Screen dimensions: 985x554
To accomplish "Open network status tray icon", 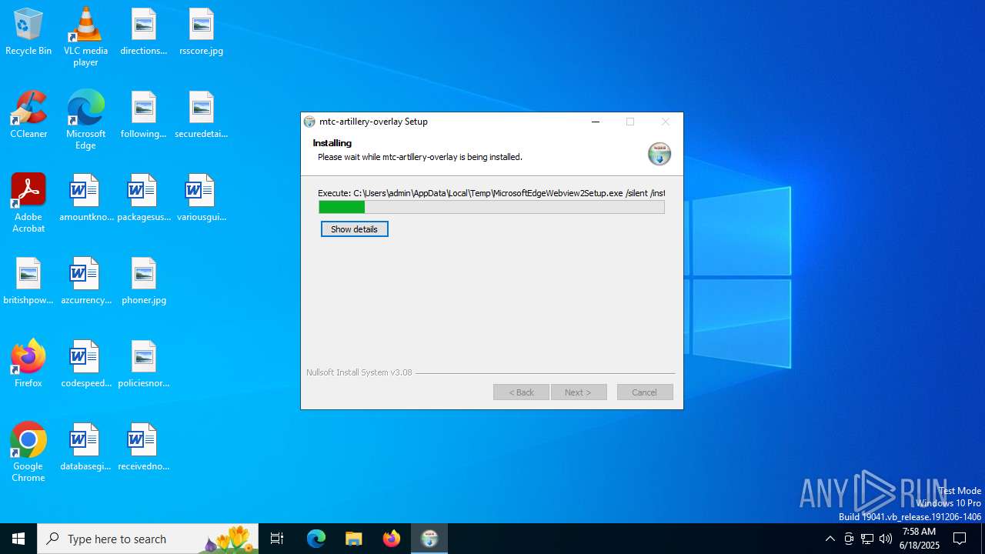I will pos(867,539).
